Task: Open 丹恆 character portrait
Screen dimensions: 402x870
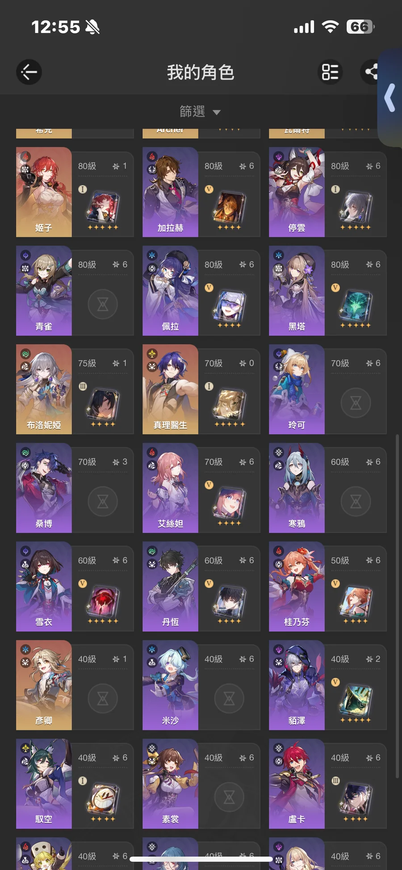Action: tap(170, 586)
